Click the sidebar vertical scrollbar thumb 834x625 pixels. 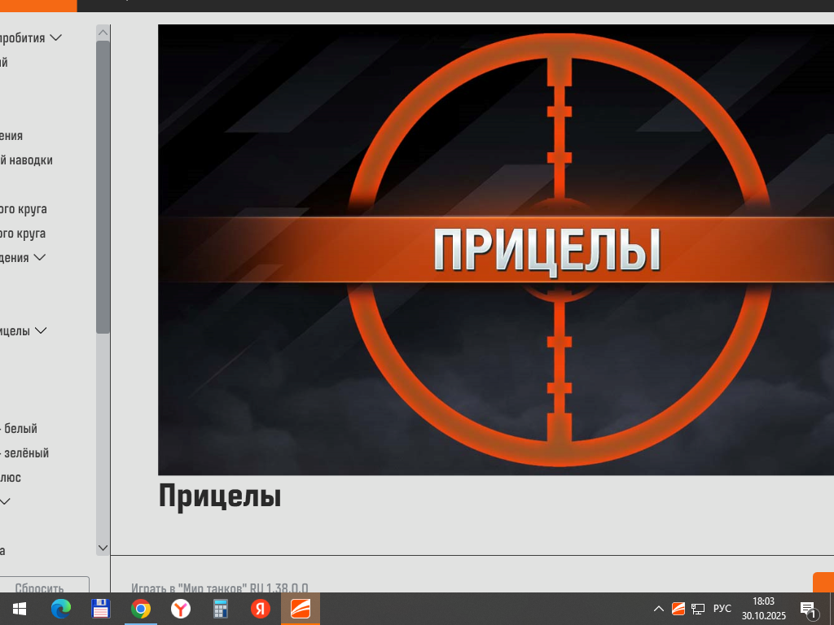(103, 187)
